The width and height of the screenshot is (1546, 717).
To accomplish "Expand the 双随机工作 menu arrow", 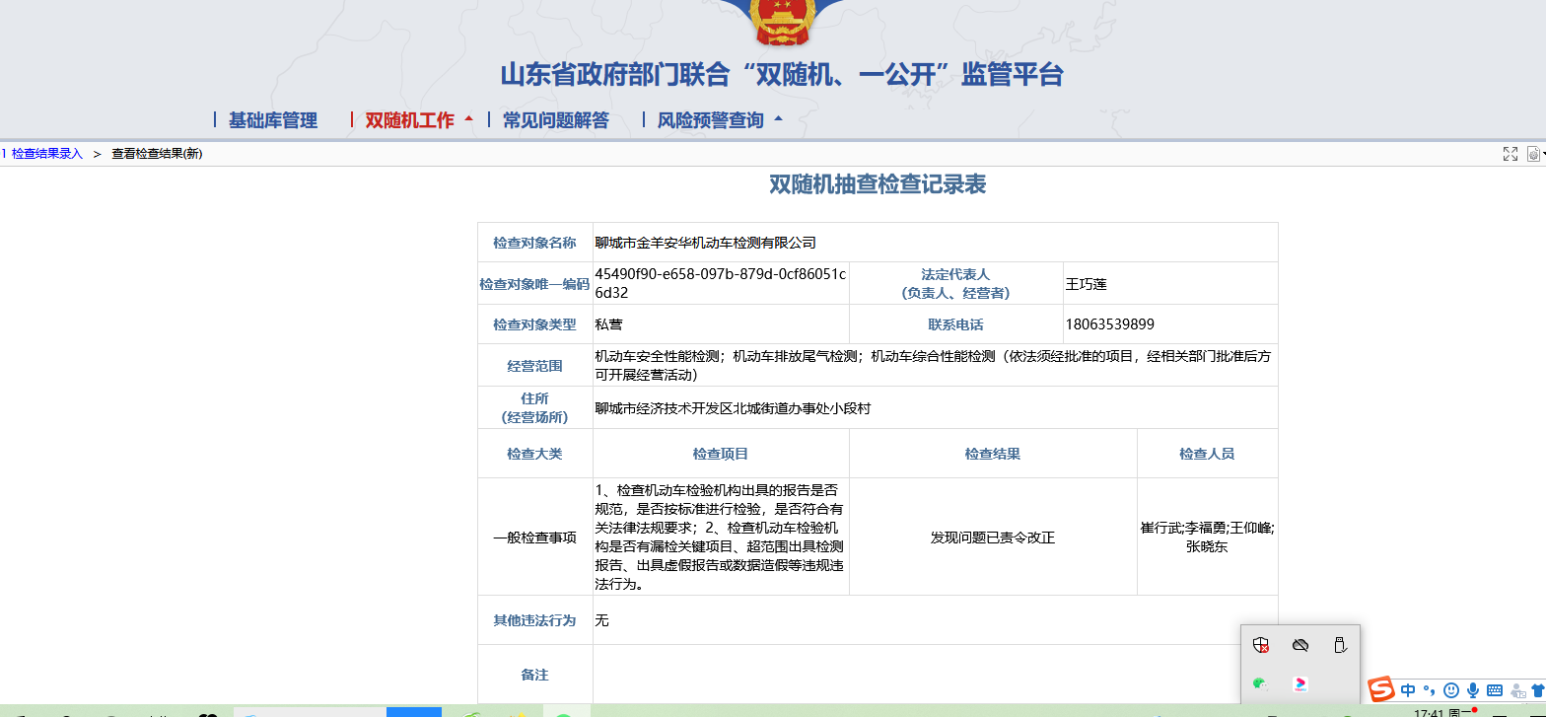I will coord(468,119).
